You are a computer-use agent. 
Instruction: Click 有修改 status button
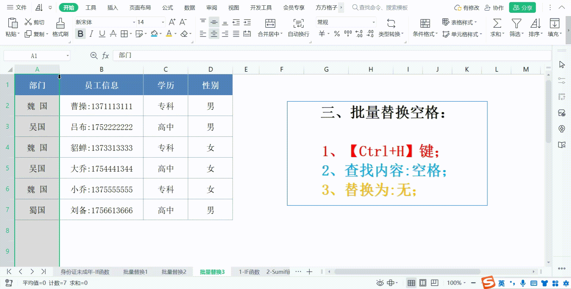(x=467, y=8)
